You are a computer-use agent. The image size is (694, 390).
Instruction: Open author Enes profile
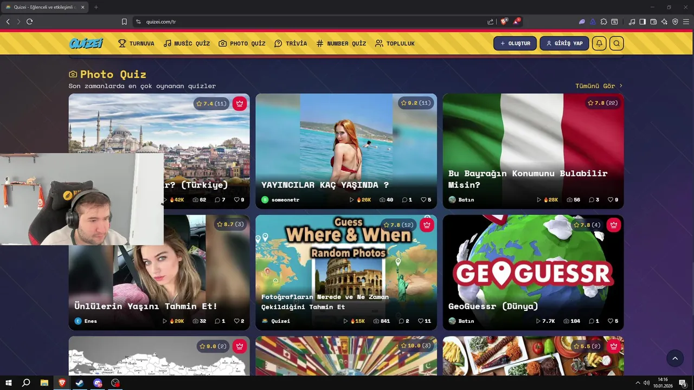click(x=86, y=321)
